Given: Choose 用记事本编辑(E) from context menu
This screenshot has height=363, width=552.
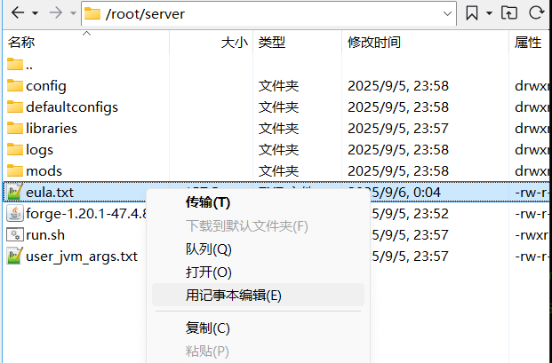Looking at the screenshot, I should coord(233,296).
